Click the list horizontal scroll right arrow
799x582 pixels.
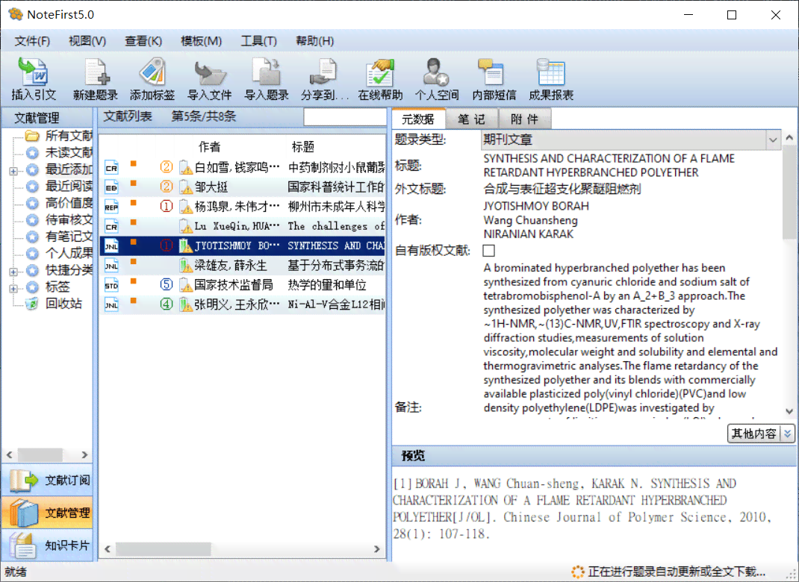coord(377,549)
